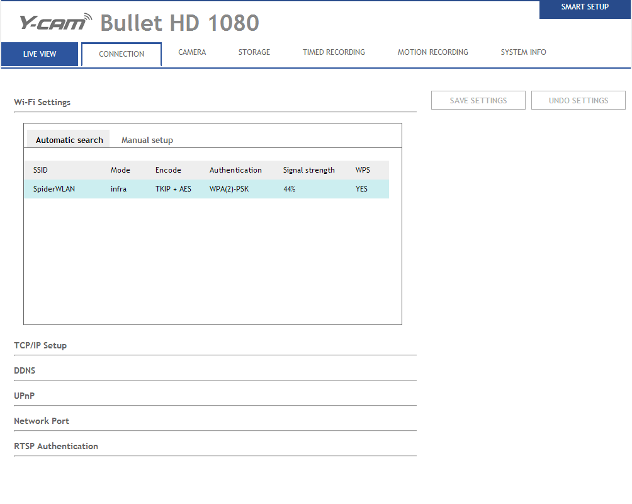Image resolution: width=632 pixels, height=504 pixels.
Task: Select the SpiderWLAN network row
Action: point(206,189)
